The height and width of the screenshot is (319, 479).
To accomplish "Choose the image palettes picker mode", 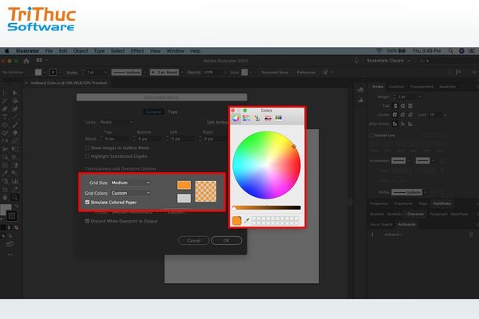I will tap(268, 118).
